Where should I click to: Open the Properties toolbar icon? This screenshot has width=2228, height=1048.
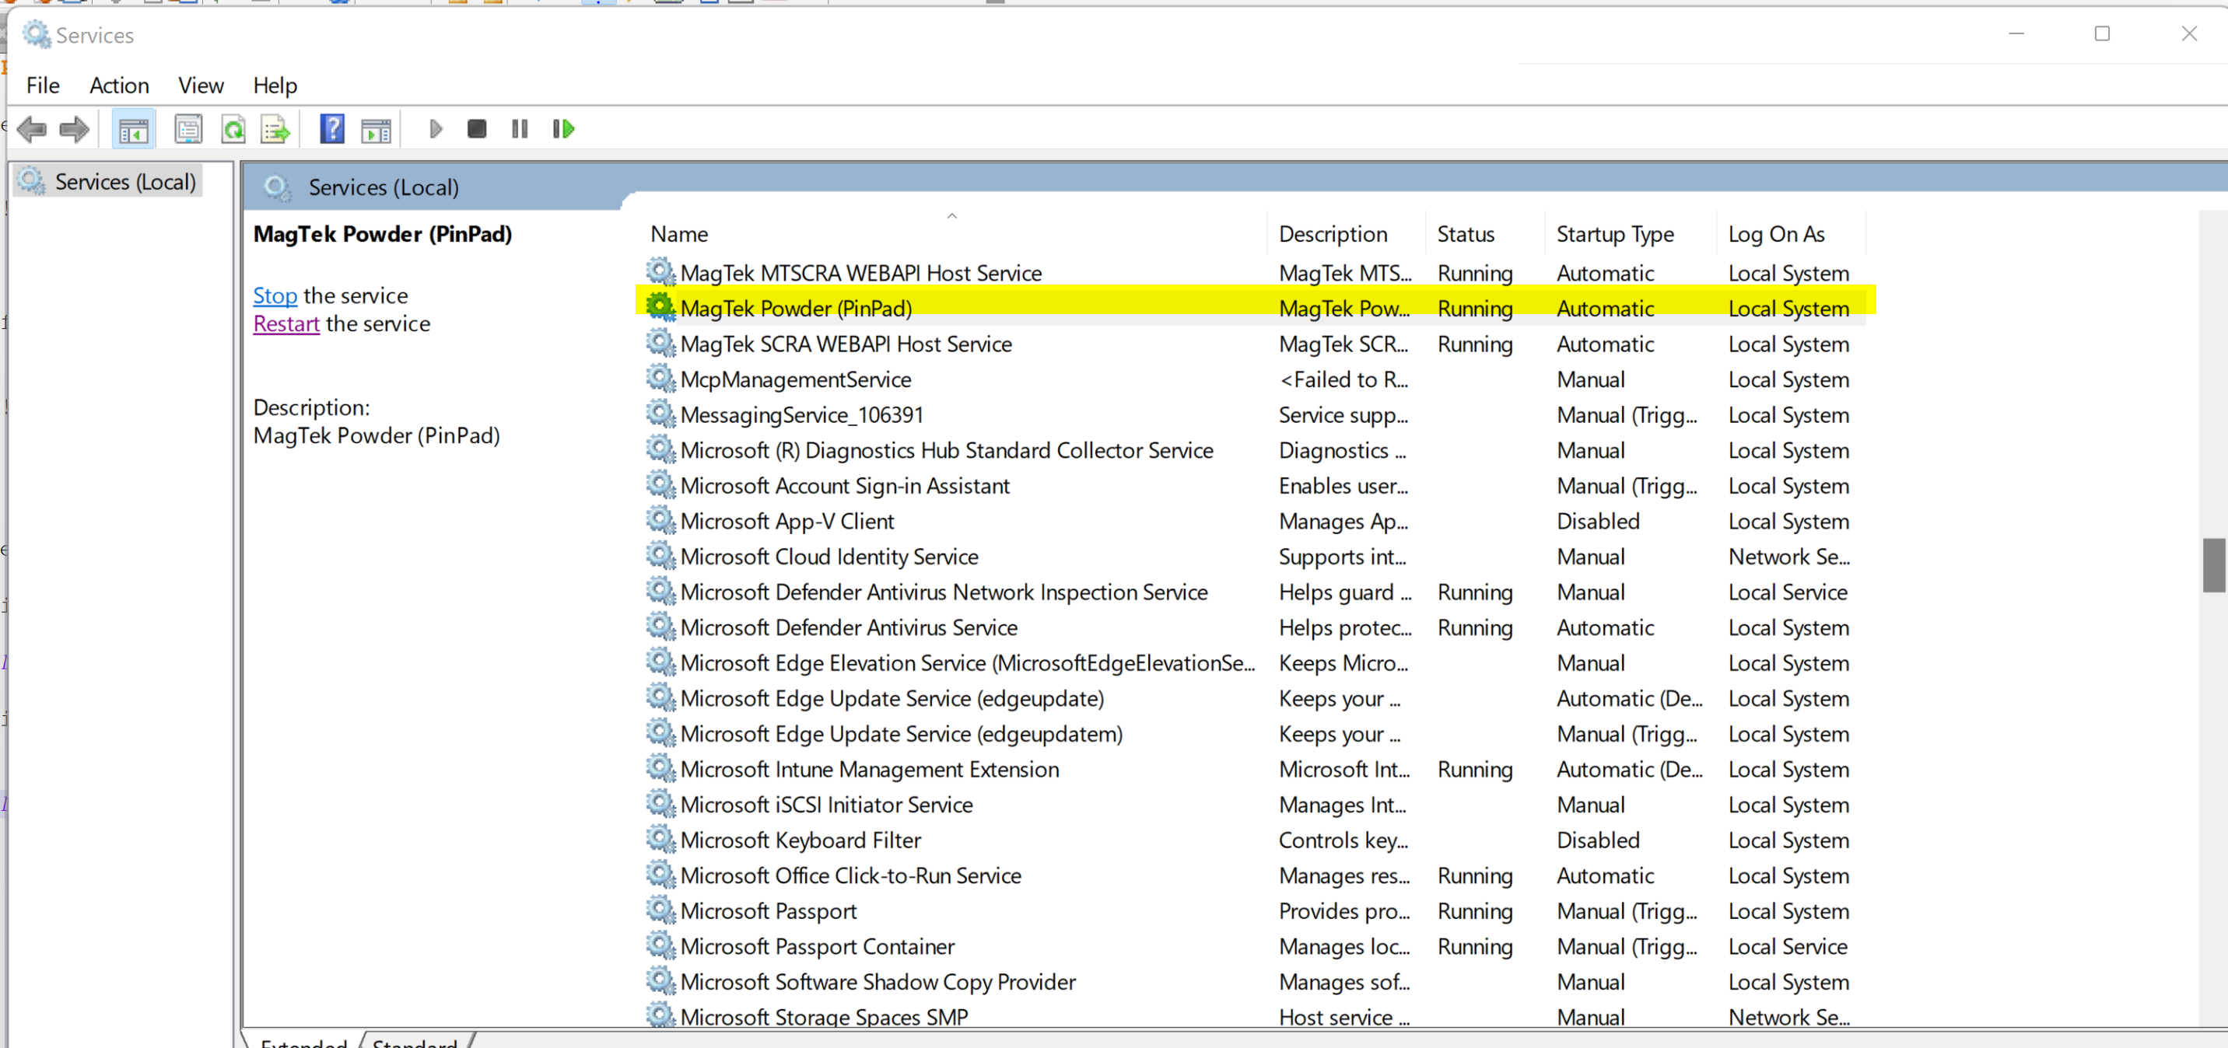pos(187,130)
